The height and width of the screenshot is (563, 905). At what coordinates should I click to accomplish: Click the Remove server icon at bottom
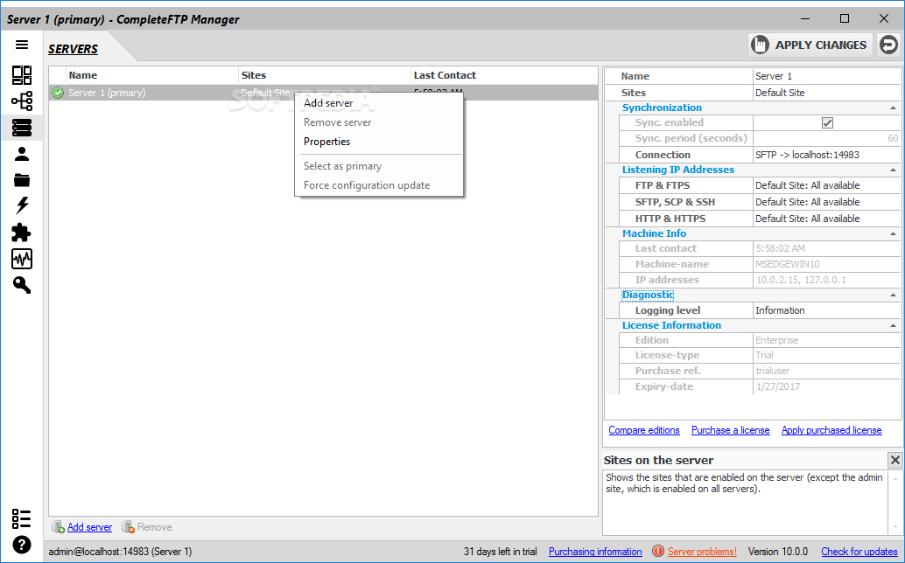[128, 526]
